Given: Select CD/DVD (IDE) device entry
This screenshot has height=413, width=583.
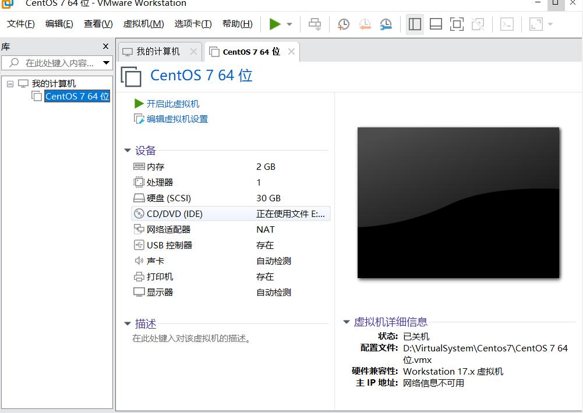Looking at the screenshot, I should click(x=175, y=213).
